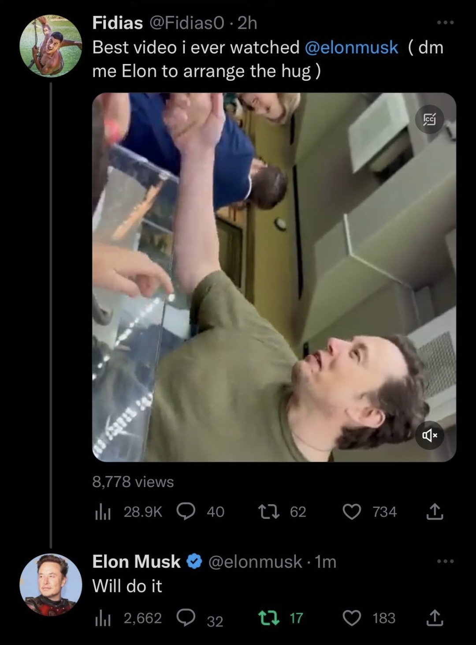Share Elon Musk's reply
476x645 pixels.
435,618
